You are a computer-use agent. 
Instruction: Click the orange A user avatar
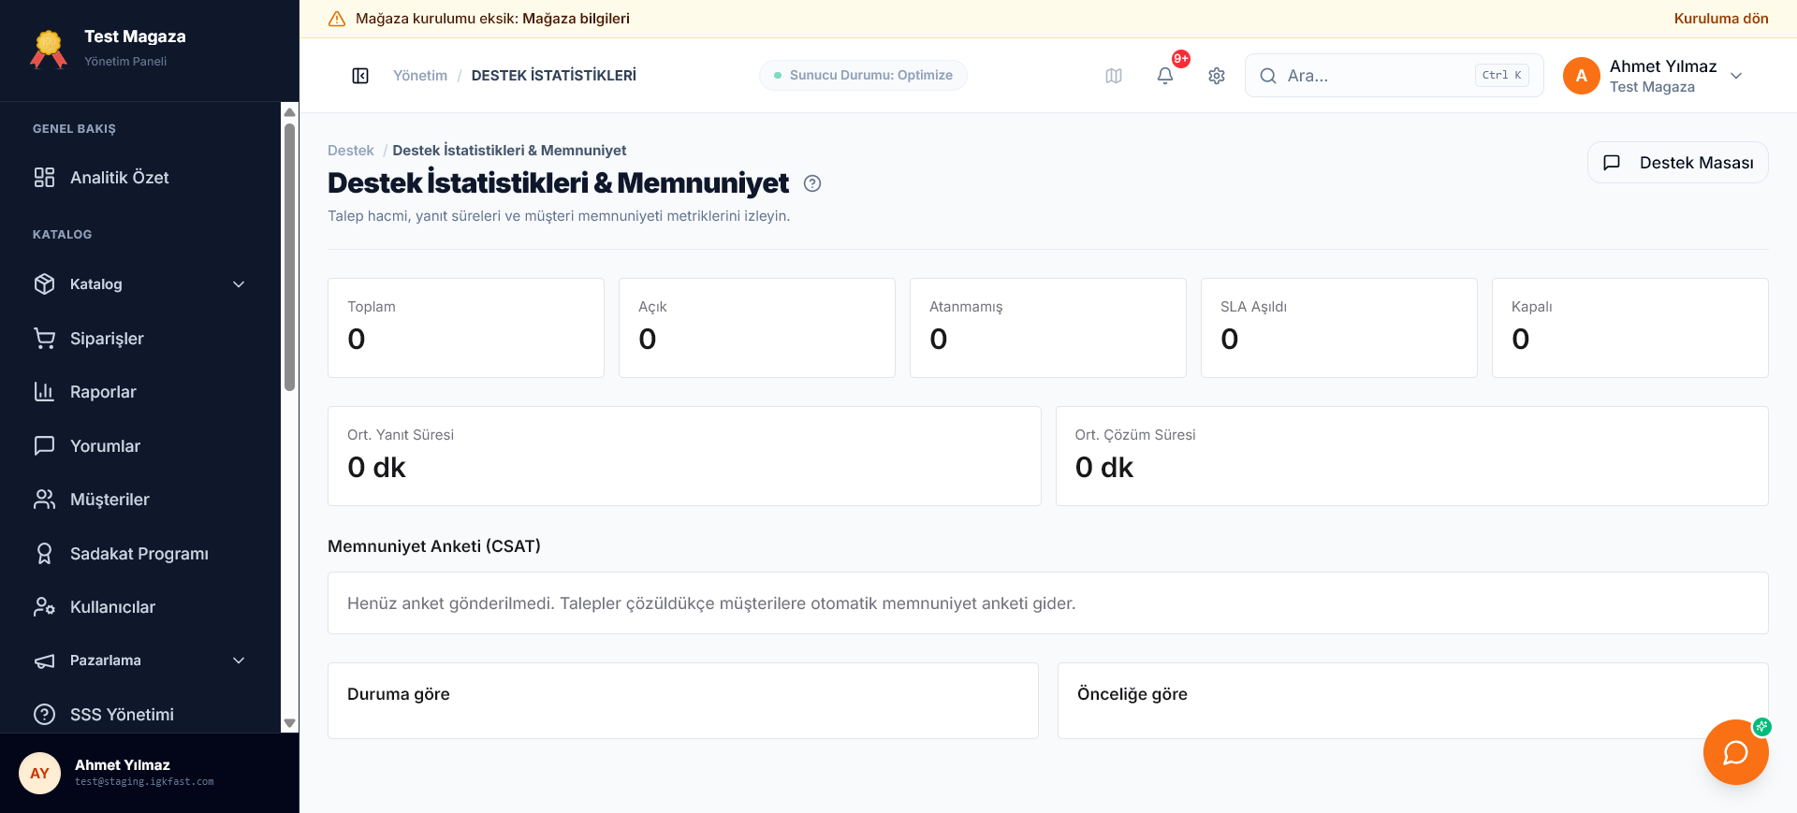pyautogui.click(x=1582, y=76)
